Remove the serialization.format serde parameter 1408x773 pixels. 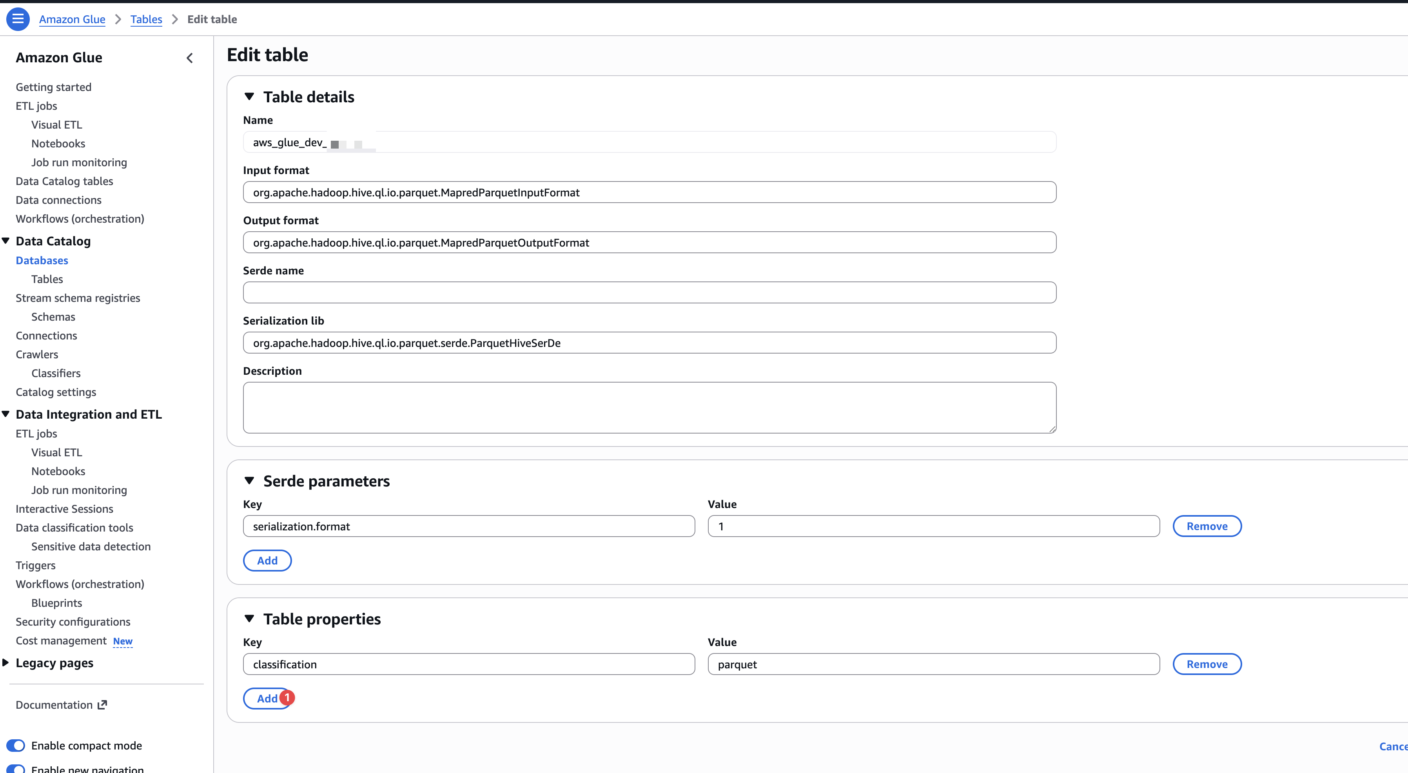[x=1207, y=526]
